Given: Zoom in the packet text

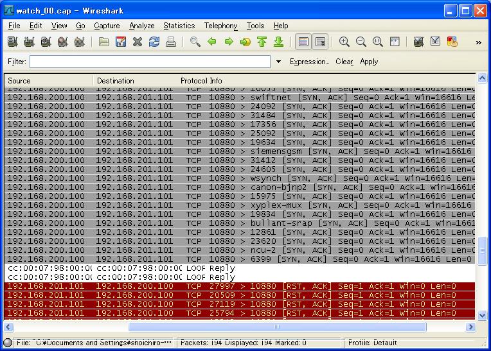Looking at the screenshot, I should point(344,42).
